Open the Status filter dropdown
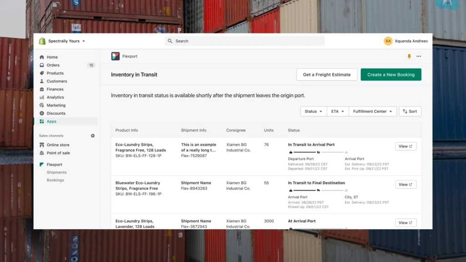This screenshot has width=466, height=262. pyautogui.click(x=314, y=111)
